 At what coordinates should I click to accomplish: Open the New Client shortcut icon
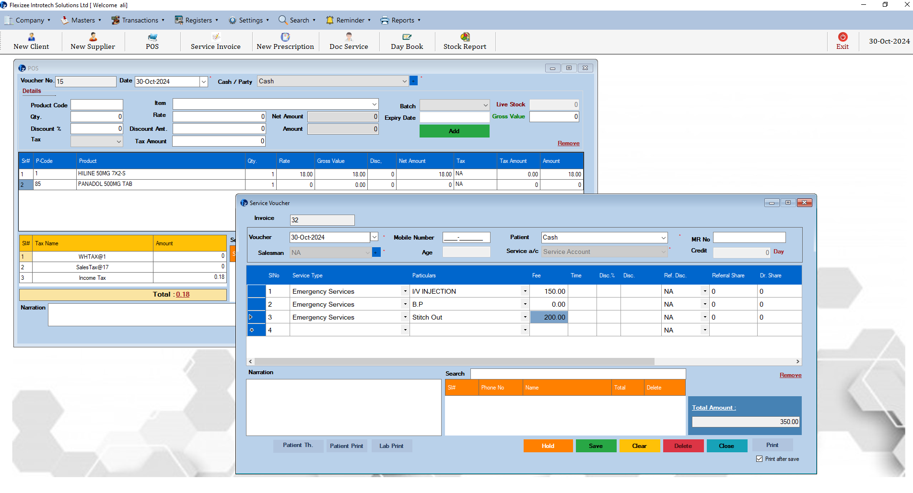click(x=31, y=37)
